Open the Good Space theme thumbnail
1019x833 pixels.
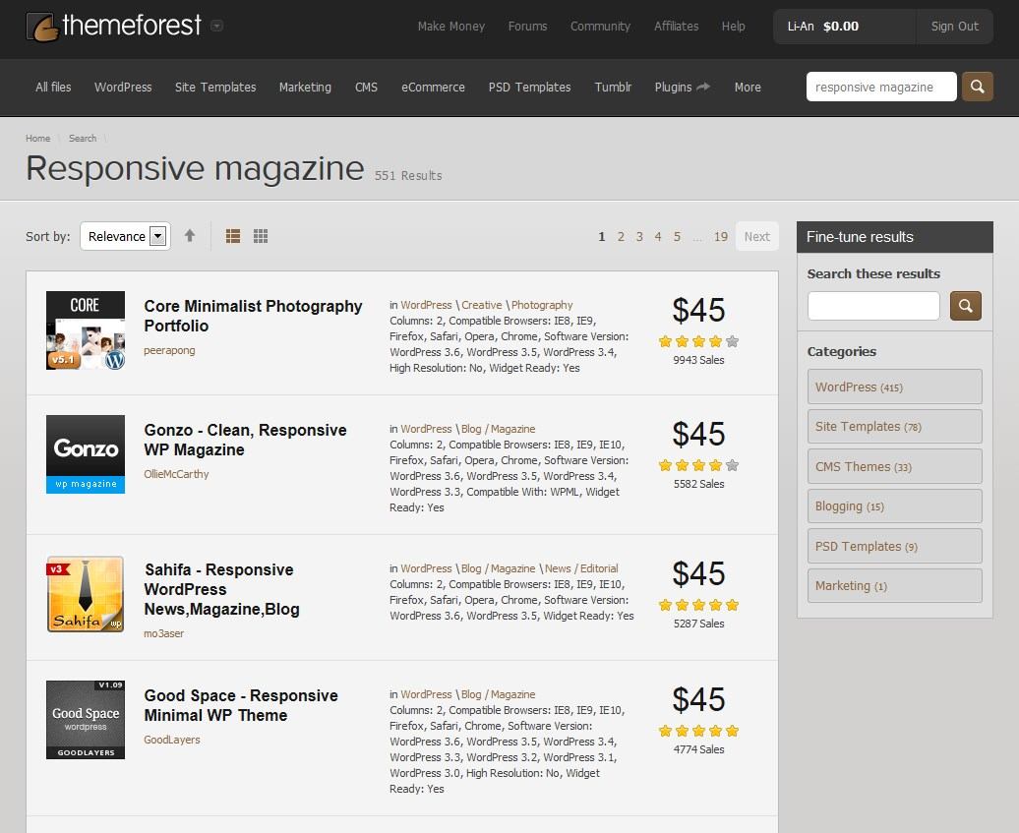click(86, 720)
